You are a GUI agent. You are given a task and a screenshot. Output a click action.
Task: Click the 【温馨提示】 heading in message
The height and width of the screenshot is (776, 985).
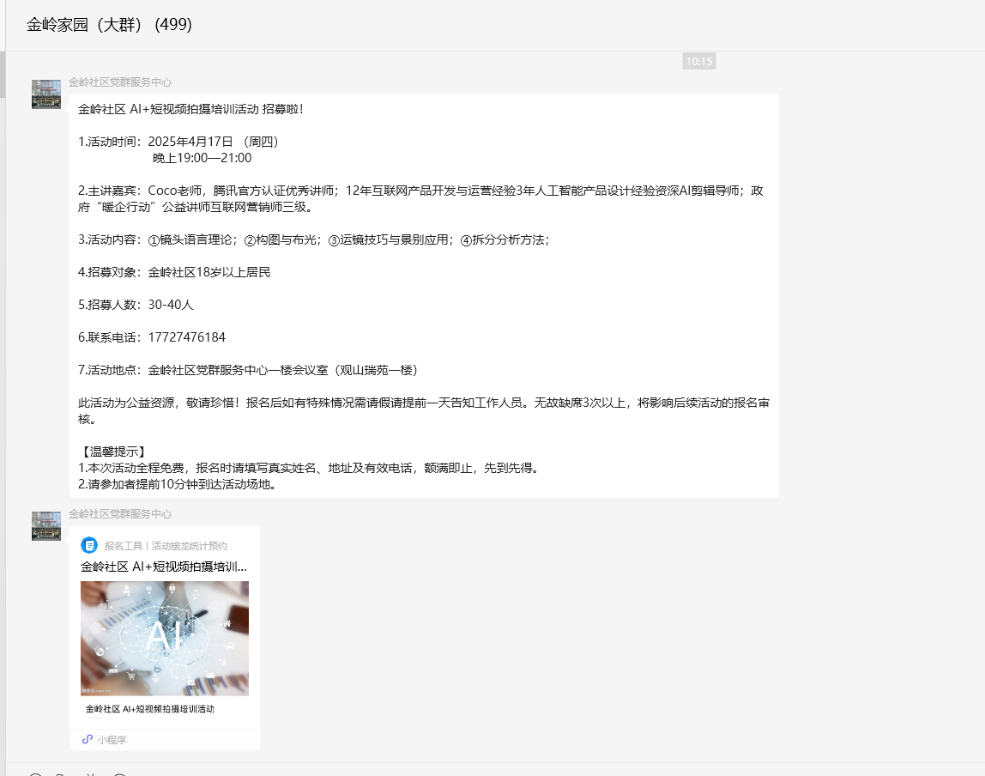[112, 452]
